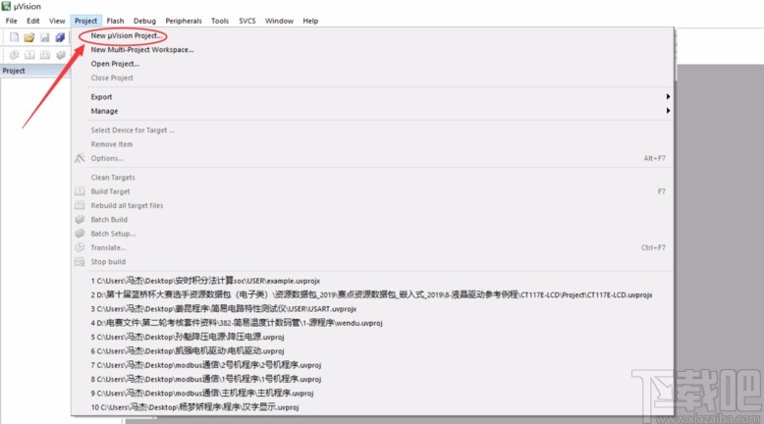The height and width of the screenshot is (424, 764).
Task: Open recent project 10, 汉字显示.uvproj
Action: click(373, 407)
